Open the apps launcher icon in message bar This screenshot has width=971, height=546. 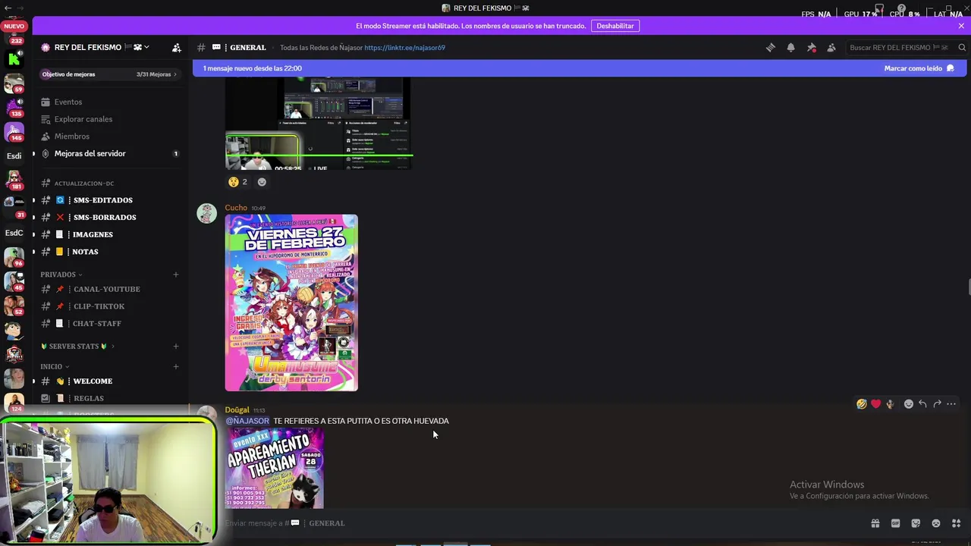click(956, 523)
